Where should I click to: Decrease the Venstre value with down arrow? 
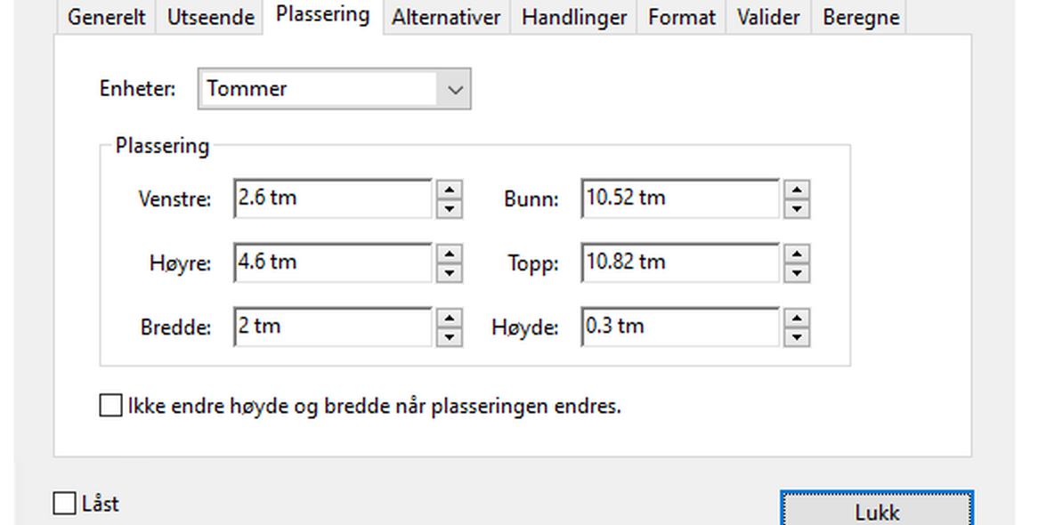tap(450, 209)
